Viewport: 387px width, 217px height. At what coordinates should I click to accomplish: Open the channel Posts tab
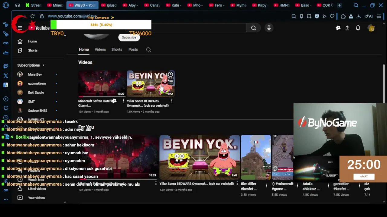(x=133, y=49)
